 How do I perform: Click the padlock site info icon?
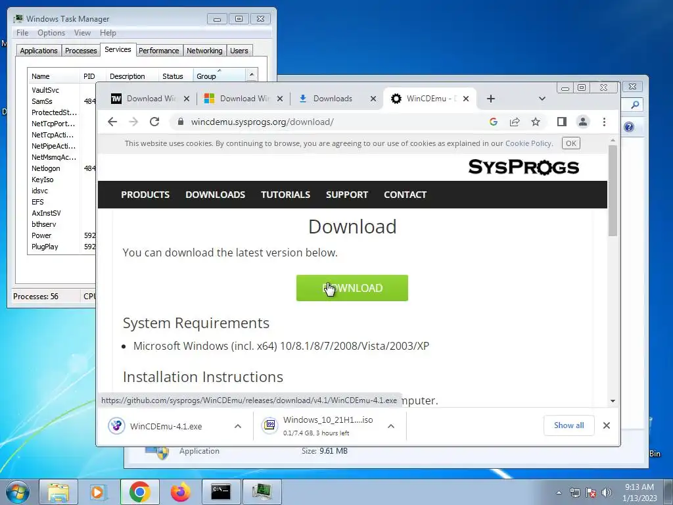(x=181, y=122)
